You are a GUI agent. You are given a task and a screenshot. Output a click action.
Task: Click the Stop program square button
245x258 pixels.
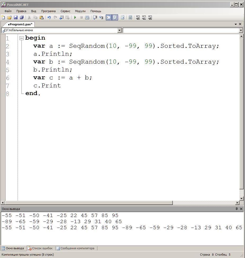81,17
